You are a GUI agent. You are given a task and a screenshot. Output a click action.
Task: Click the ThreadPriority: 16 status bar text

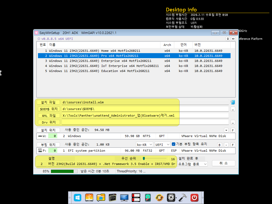click(131, 171)
